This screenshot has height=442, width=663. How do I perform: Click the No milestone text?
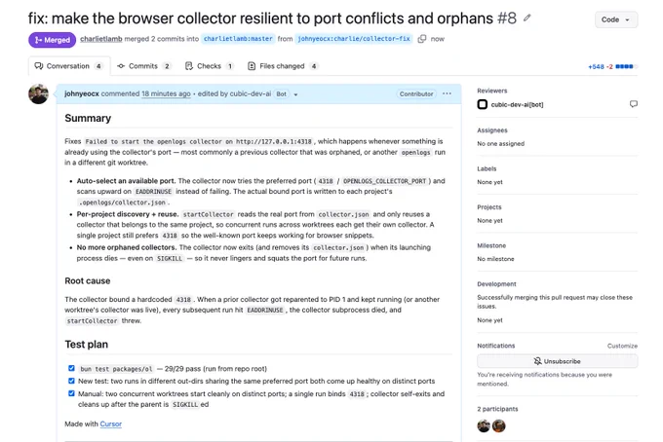496,259
